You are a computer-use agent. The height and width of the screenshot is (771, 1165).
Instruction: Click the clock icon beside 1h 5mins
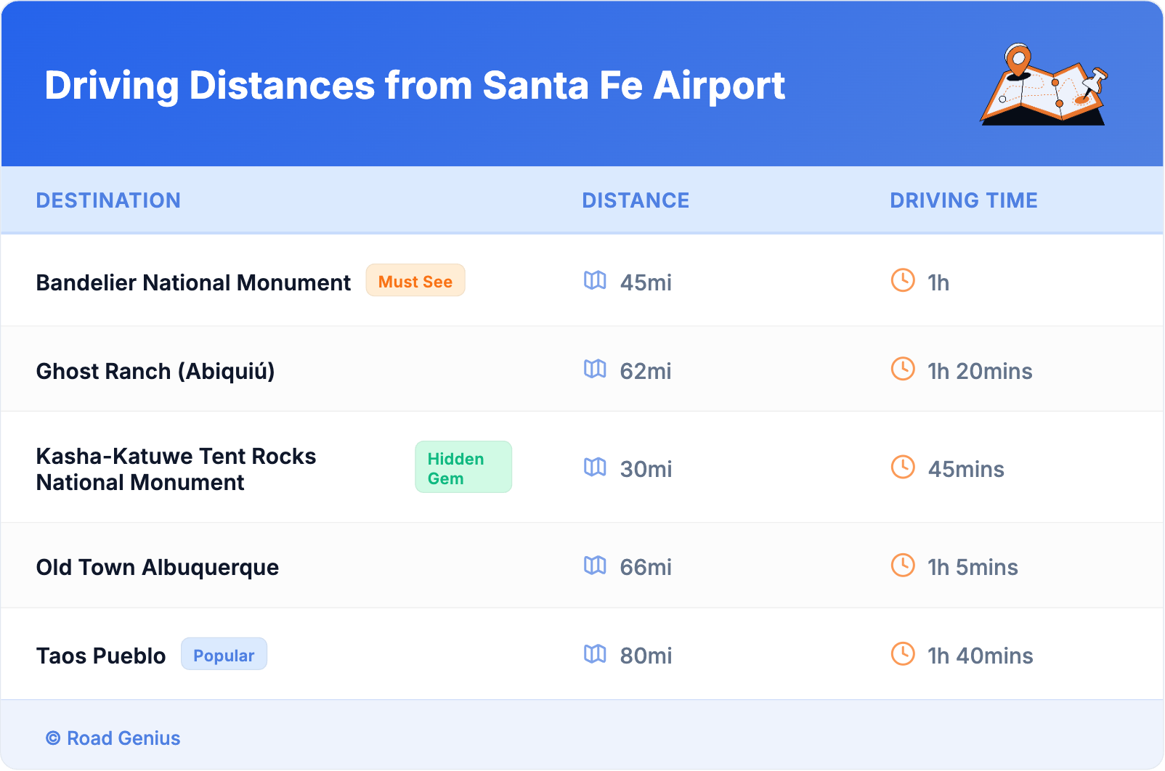pyautogui.click(x=901, y=567)
